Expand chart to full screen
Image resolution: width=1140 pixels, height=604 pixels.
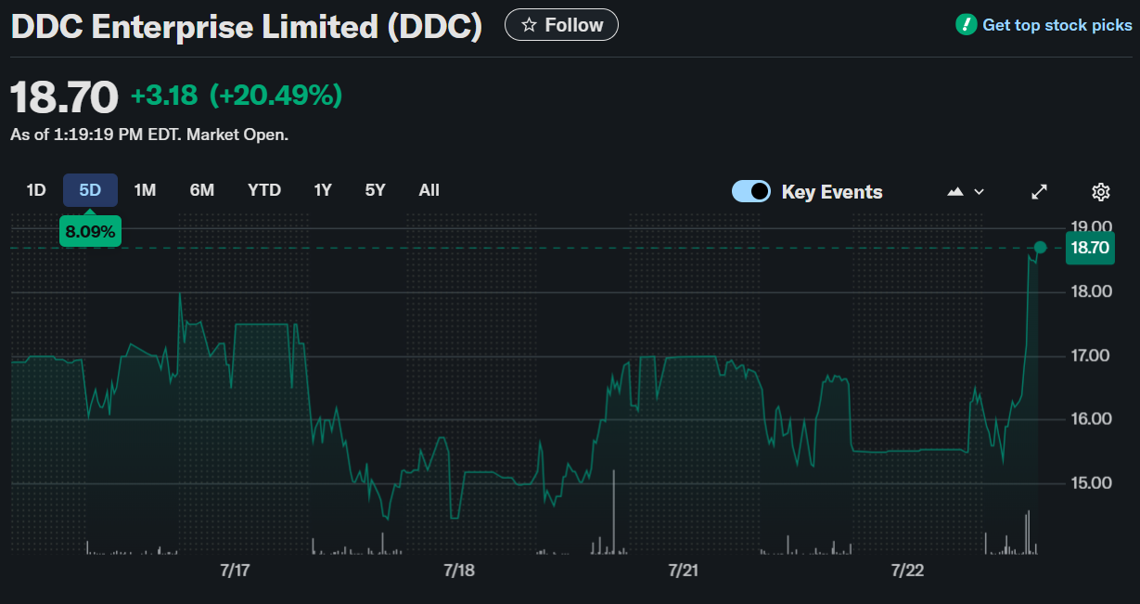pos(1040,192)
